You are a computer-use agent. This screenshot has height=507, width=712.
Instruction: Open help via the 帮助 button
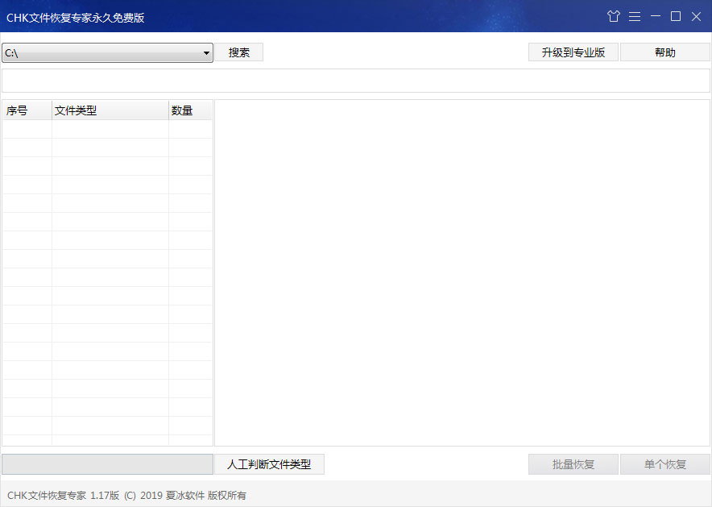(x=665, y=52)
